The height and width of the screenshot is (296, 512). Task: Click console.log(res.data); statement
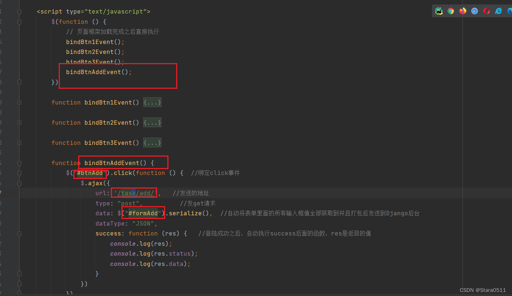coord(150,264)
